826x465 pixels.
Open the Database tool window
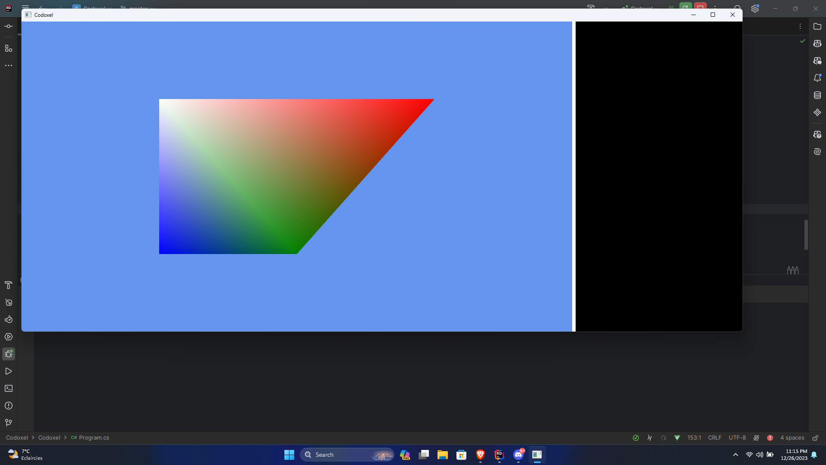[818, 95]
